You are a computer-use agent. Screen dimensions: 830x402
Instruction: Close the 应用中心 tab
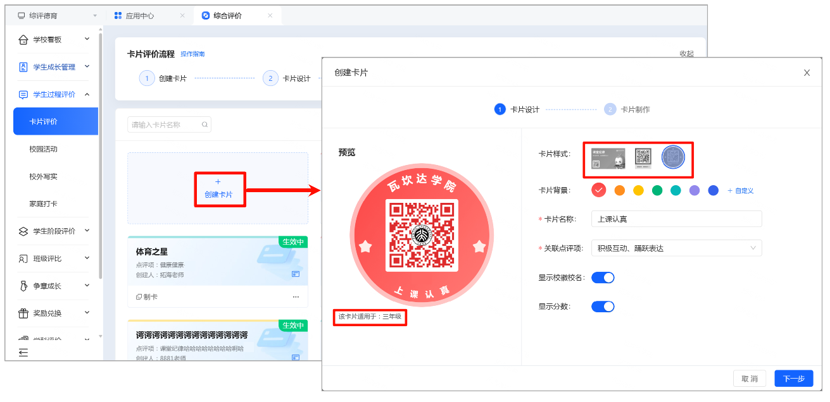click(182, 16)
